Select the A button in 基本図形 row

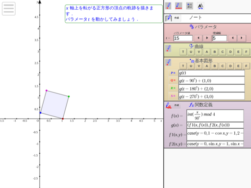click(x=207, y=66)
